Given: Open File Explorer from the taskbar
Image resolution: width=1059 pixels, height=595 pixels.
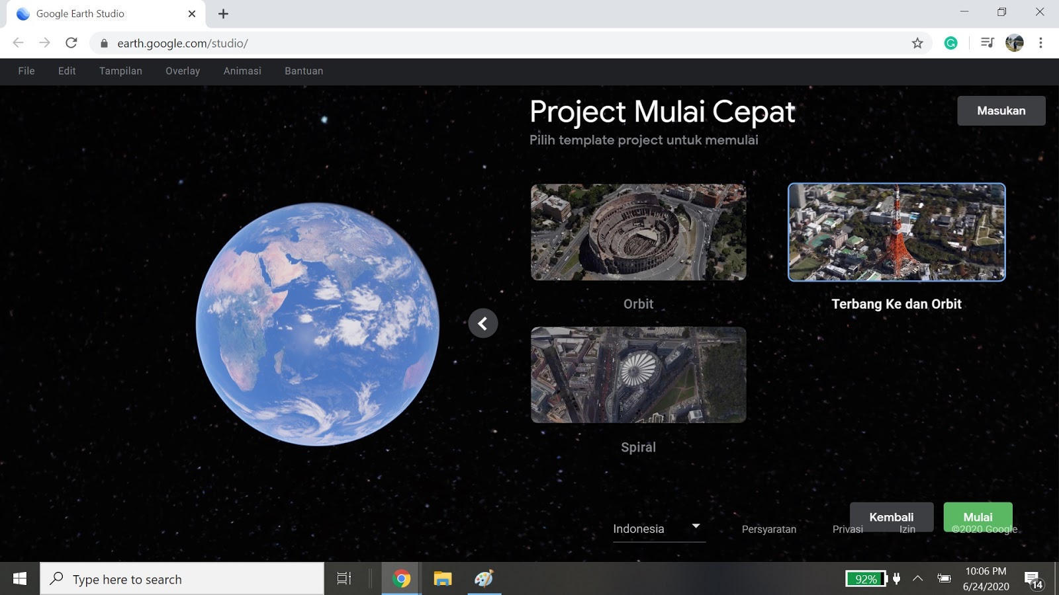Looking at the screenshot, I should click(441, 578).
